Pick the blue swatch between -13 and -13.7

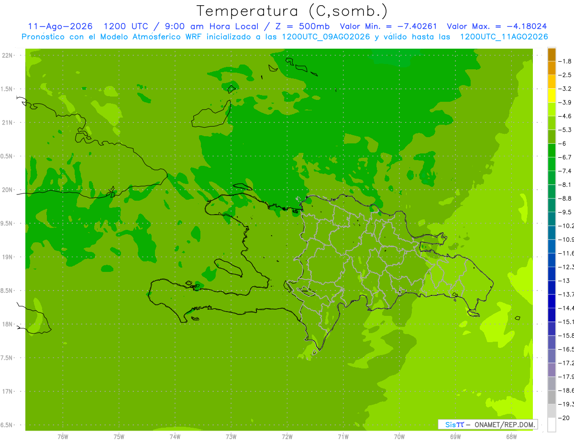[x=552, y=287]
